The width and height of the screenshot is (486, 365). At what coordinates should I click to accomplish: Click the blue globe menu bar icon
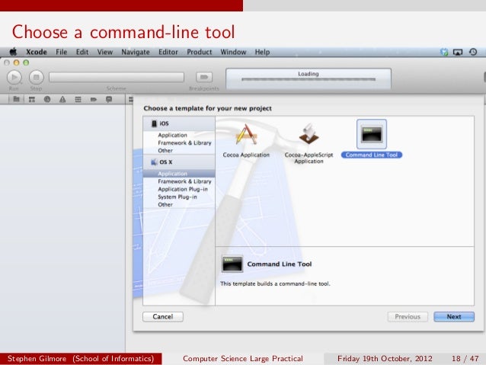pos(444,52)
